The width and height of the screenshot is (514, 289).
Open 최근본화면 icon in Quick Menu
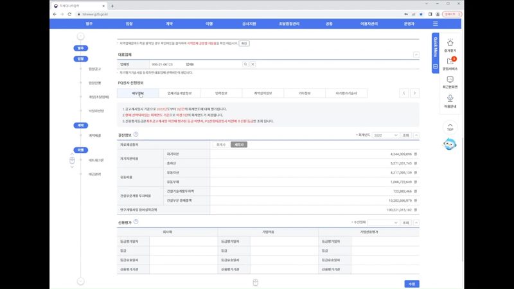pos(450,82)
